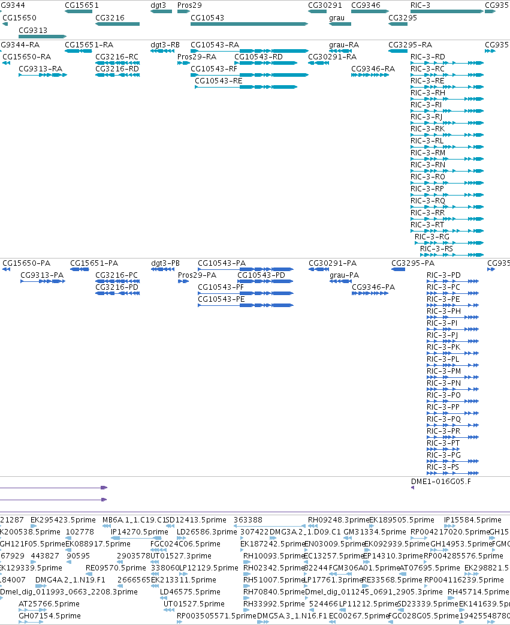Select protein RIC-3-PJ
Viewport: 510px width, 625px height.
click(x=442, y=335)
